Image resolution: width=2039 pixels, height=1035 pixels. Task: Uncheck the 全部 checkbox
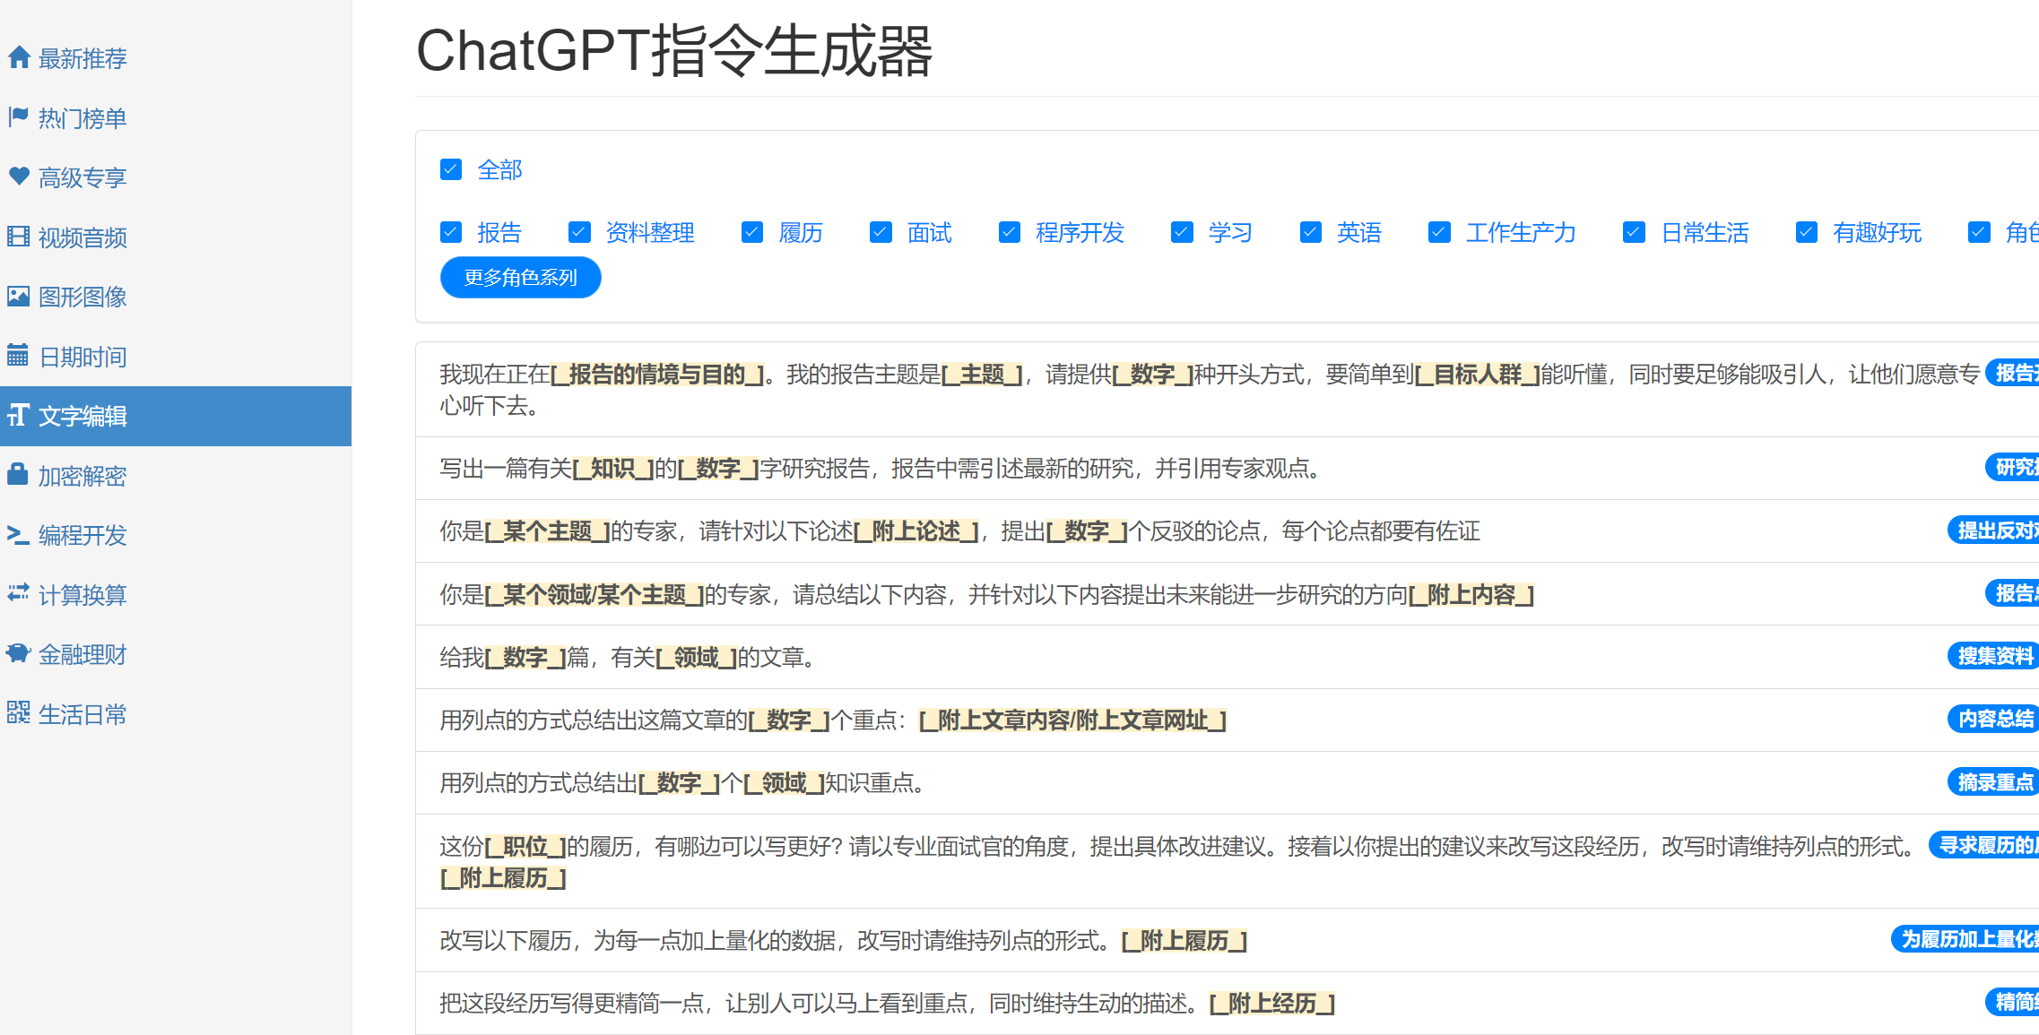[451, 168]
